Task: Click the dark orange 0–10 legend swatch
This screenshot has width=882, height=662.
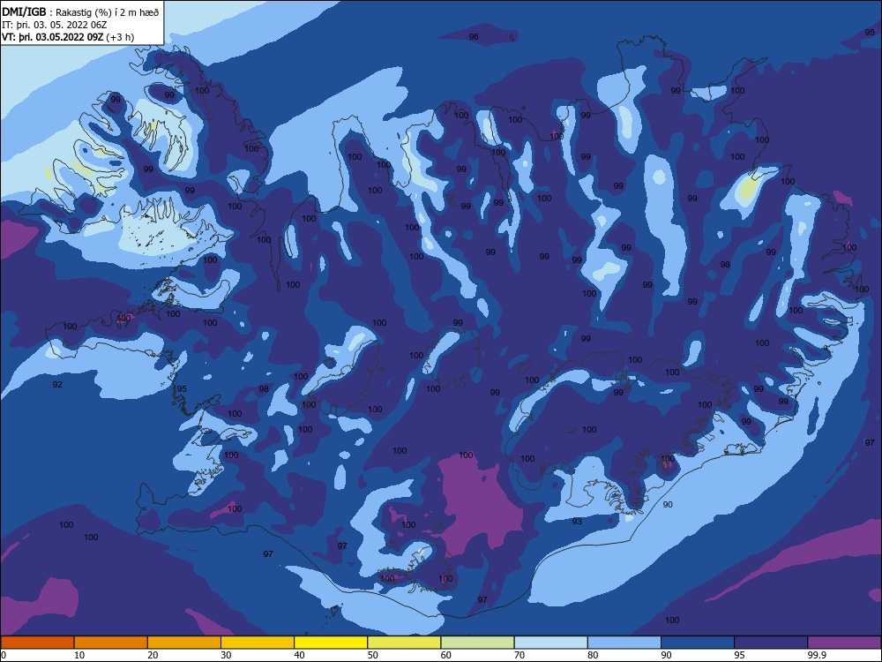Action: (x=37, y=643)
